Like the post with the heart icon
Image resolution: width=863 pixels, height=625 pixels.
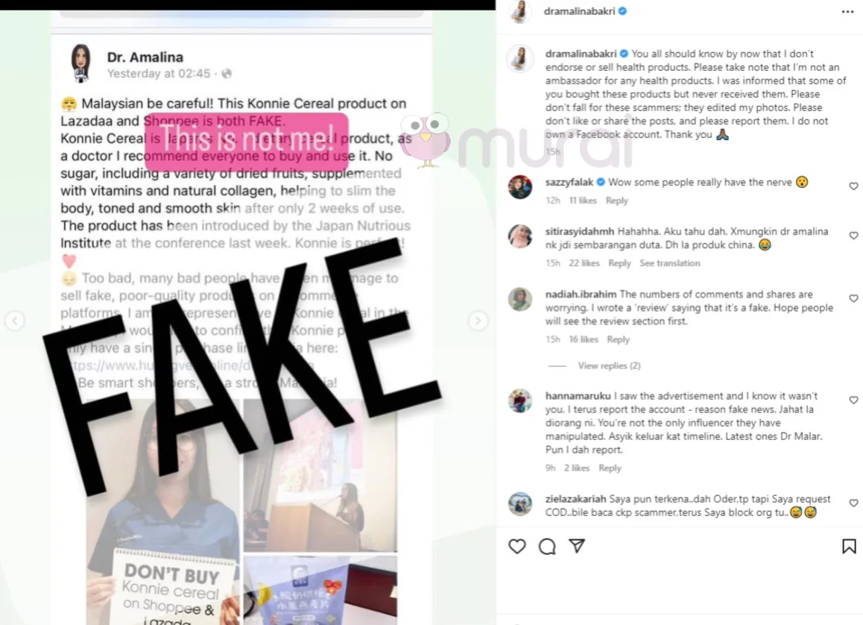tap(516, 546)
